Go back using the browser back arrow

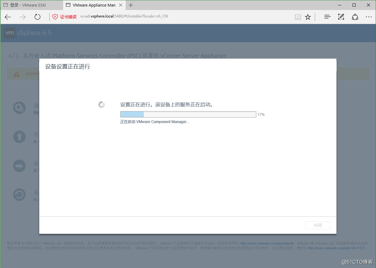coord(8,17)
